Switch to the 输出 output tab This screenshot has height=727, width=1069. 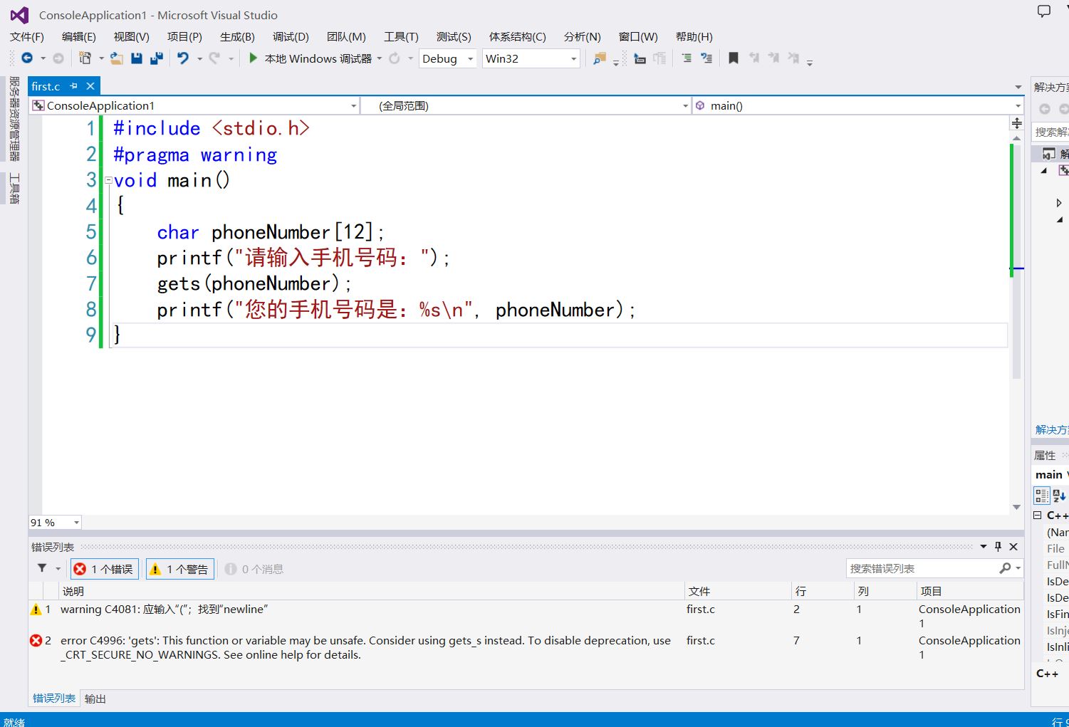pyautogui.click(x=95, y=699)
